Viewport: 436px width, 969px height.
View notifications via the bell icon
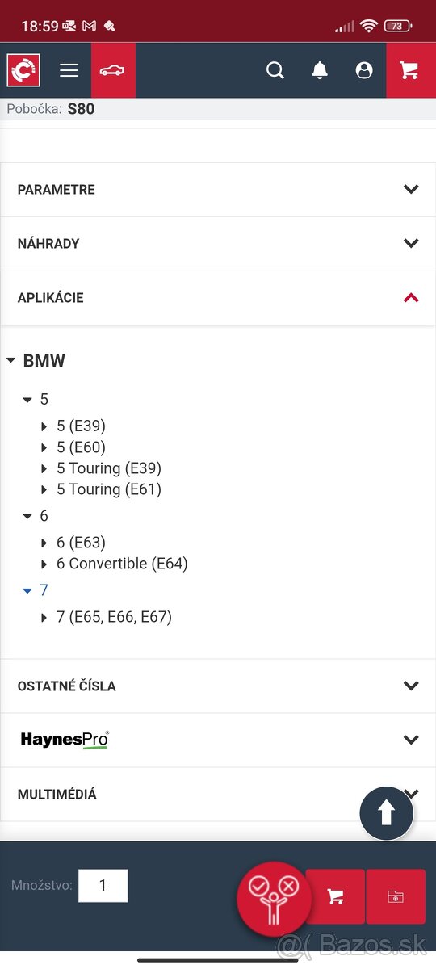[x=320, y=70]
